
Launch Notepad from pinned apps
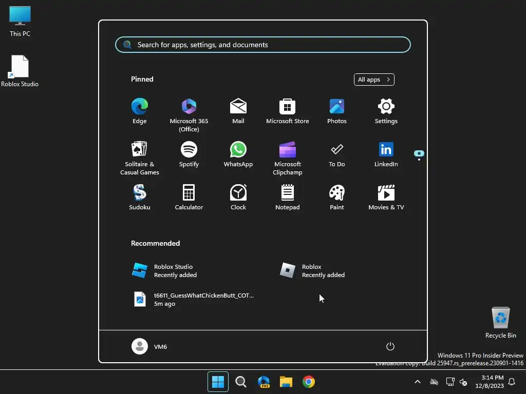pyautogui.click(x=288, y=198)
